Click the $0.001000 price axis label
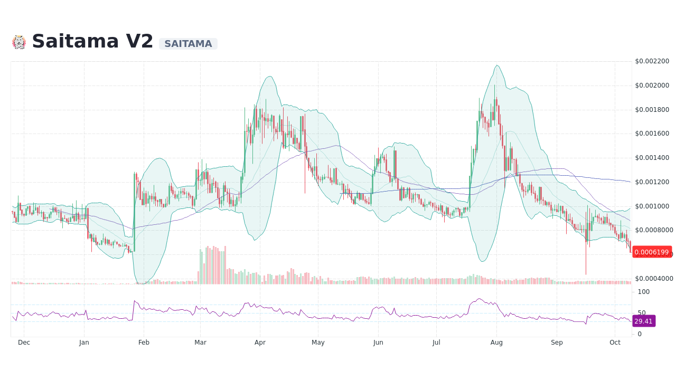This screenshot has width=676, height=380. tap(652, 206)
